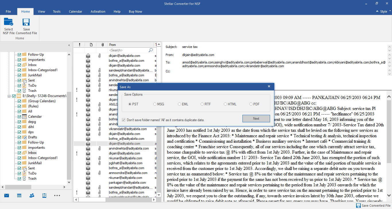Screen dimensions: 392x209
Task: Click the Save Converted File ribbon icon
Action: (x=26, y=22)
